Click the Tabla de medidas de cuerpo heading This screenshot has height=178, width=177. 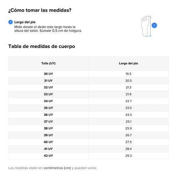pos(42,46)
